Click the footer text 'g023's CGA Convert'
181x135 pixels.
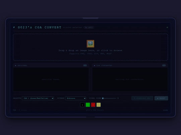(95, 110)
